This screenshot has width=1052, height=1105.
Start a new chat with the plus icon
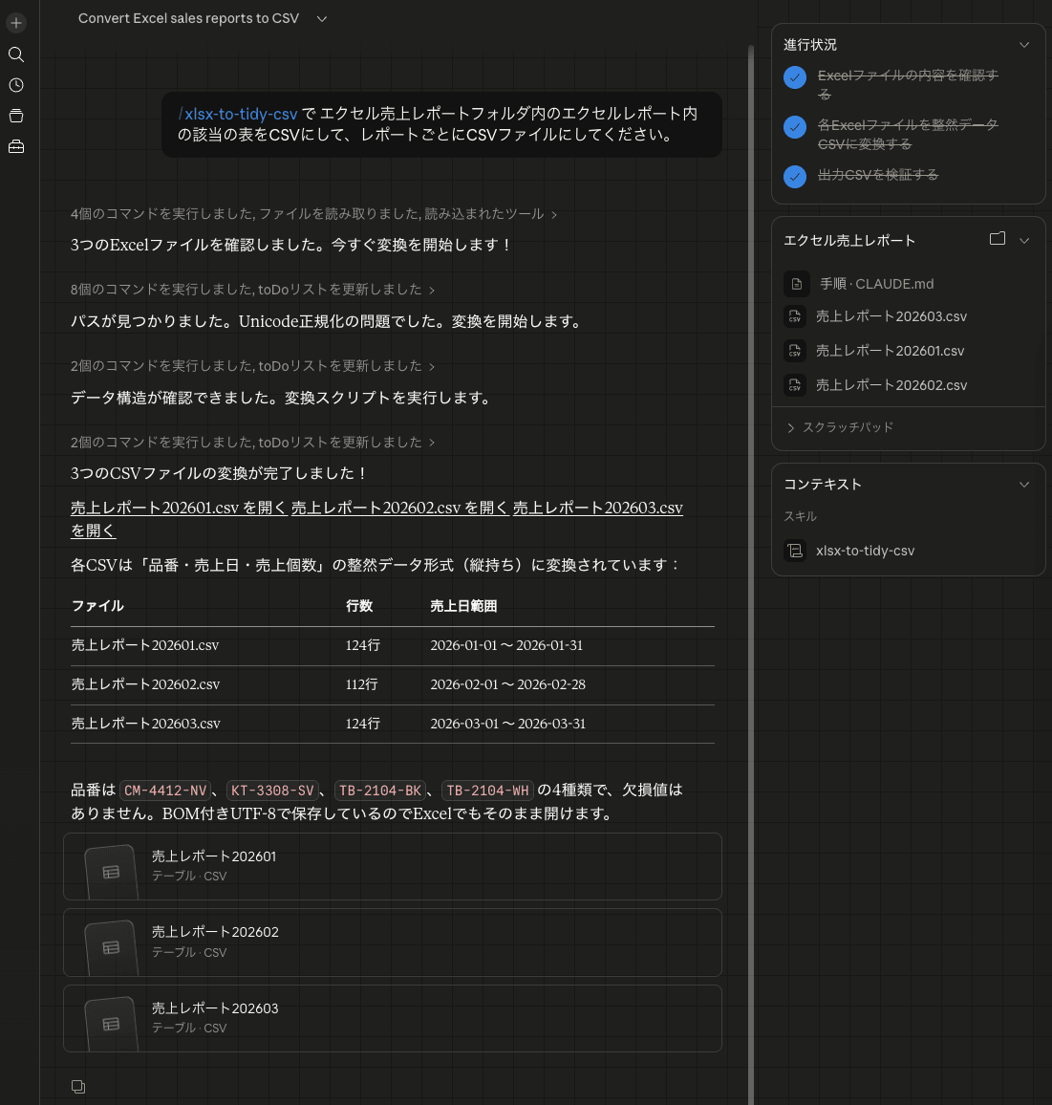click(15, 22)
